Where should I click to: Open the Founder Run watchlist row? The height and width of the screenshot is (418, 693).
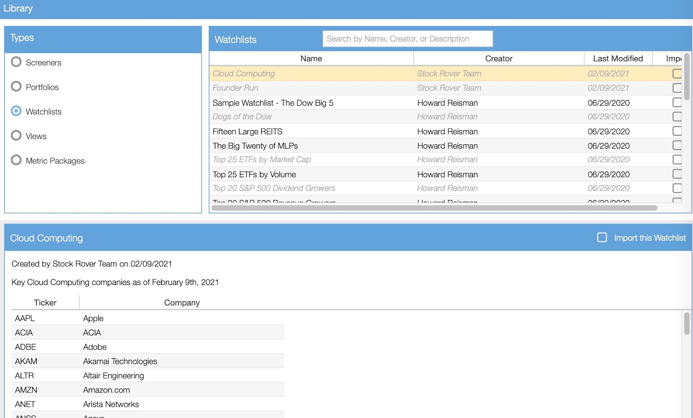point(446,88)
